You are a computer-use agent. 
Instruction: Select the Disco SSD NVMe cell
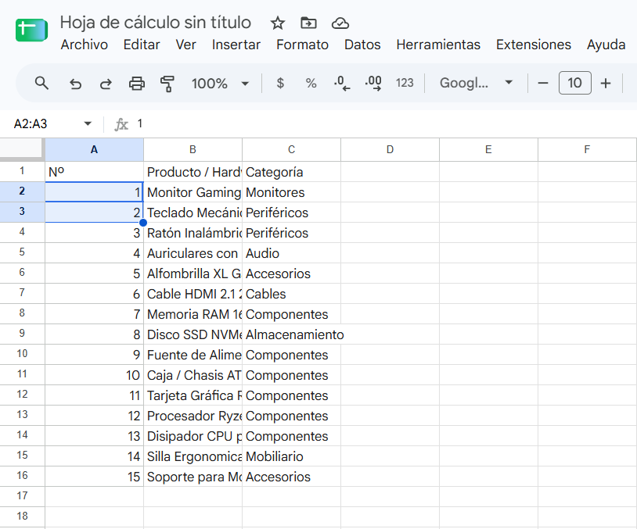coord(193,334)
